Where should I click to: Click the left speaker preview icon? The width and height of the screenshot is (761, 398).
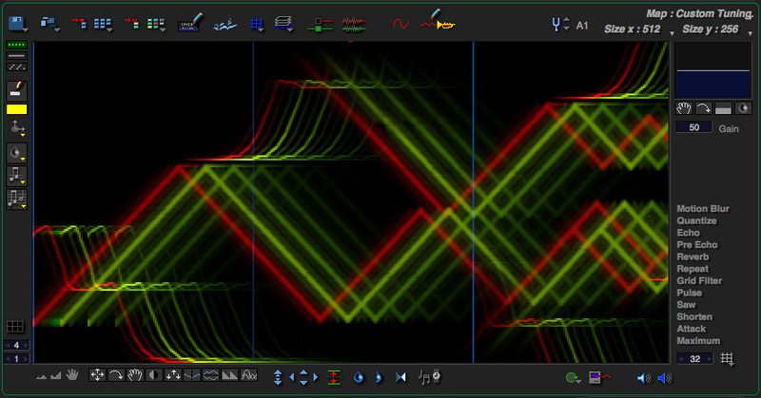click(644, 378)
